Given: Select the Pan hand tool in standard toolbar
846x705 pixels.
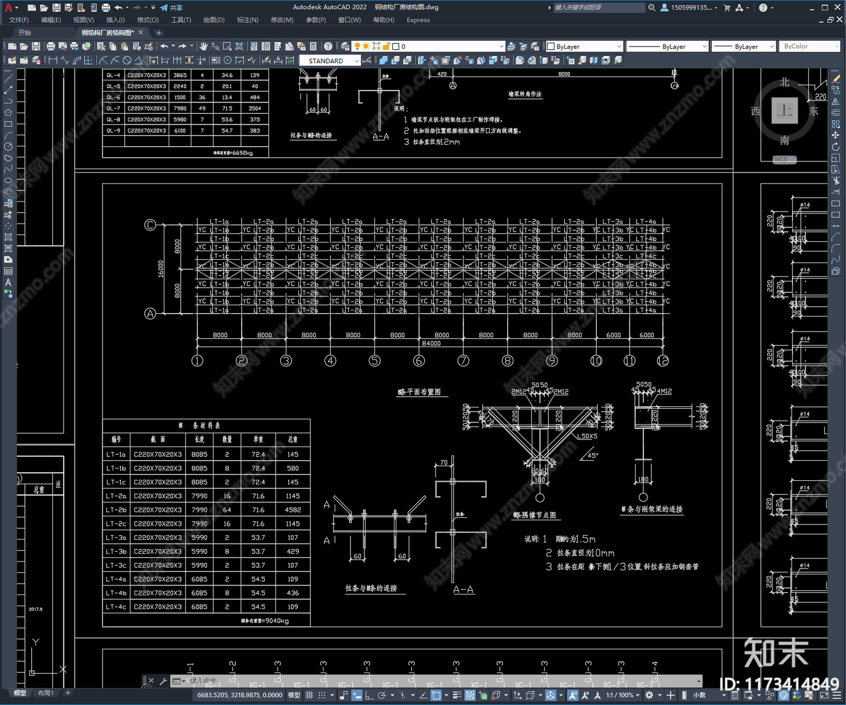Looking at the screenshot, I should [204, 47].
